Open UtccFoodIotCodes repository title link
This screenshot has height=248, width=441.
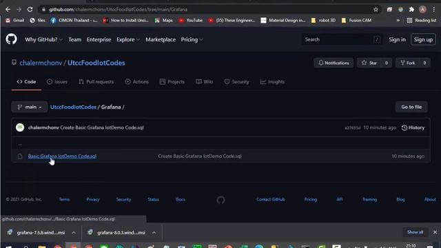tap(96, 63)
